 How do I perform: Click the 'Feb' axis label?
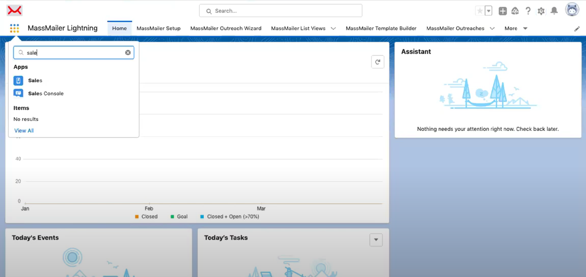[149, 208]
